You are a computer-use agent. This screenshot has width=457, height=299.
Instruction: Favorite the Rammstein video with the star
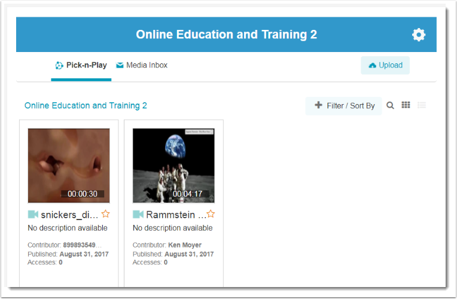[211, 214]
